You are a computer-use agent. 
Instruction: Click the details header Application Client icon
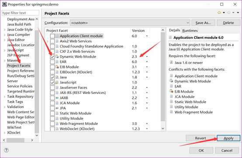click(x=170, y=37)
